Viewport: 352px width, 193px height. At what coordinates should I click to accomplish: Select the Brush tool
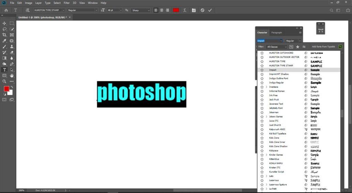coord(4,47)
